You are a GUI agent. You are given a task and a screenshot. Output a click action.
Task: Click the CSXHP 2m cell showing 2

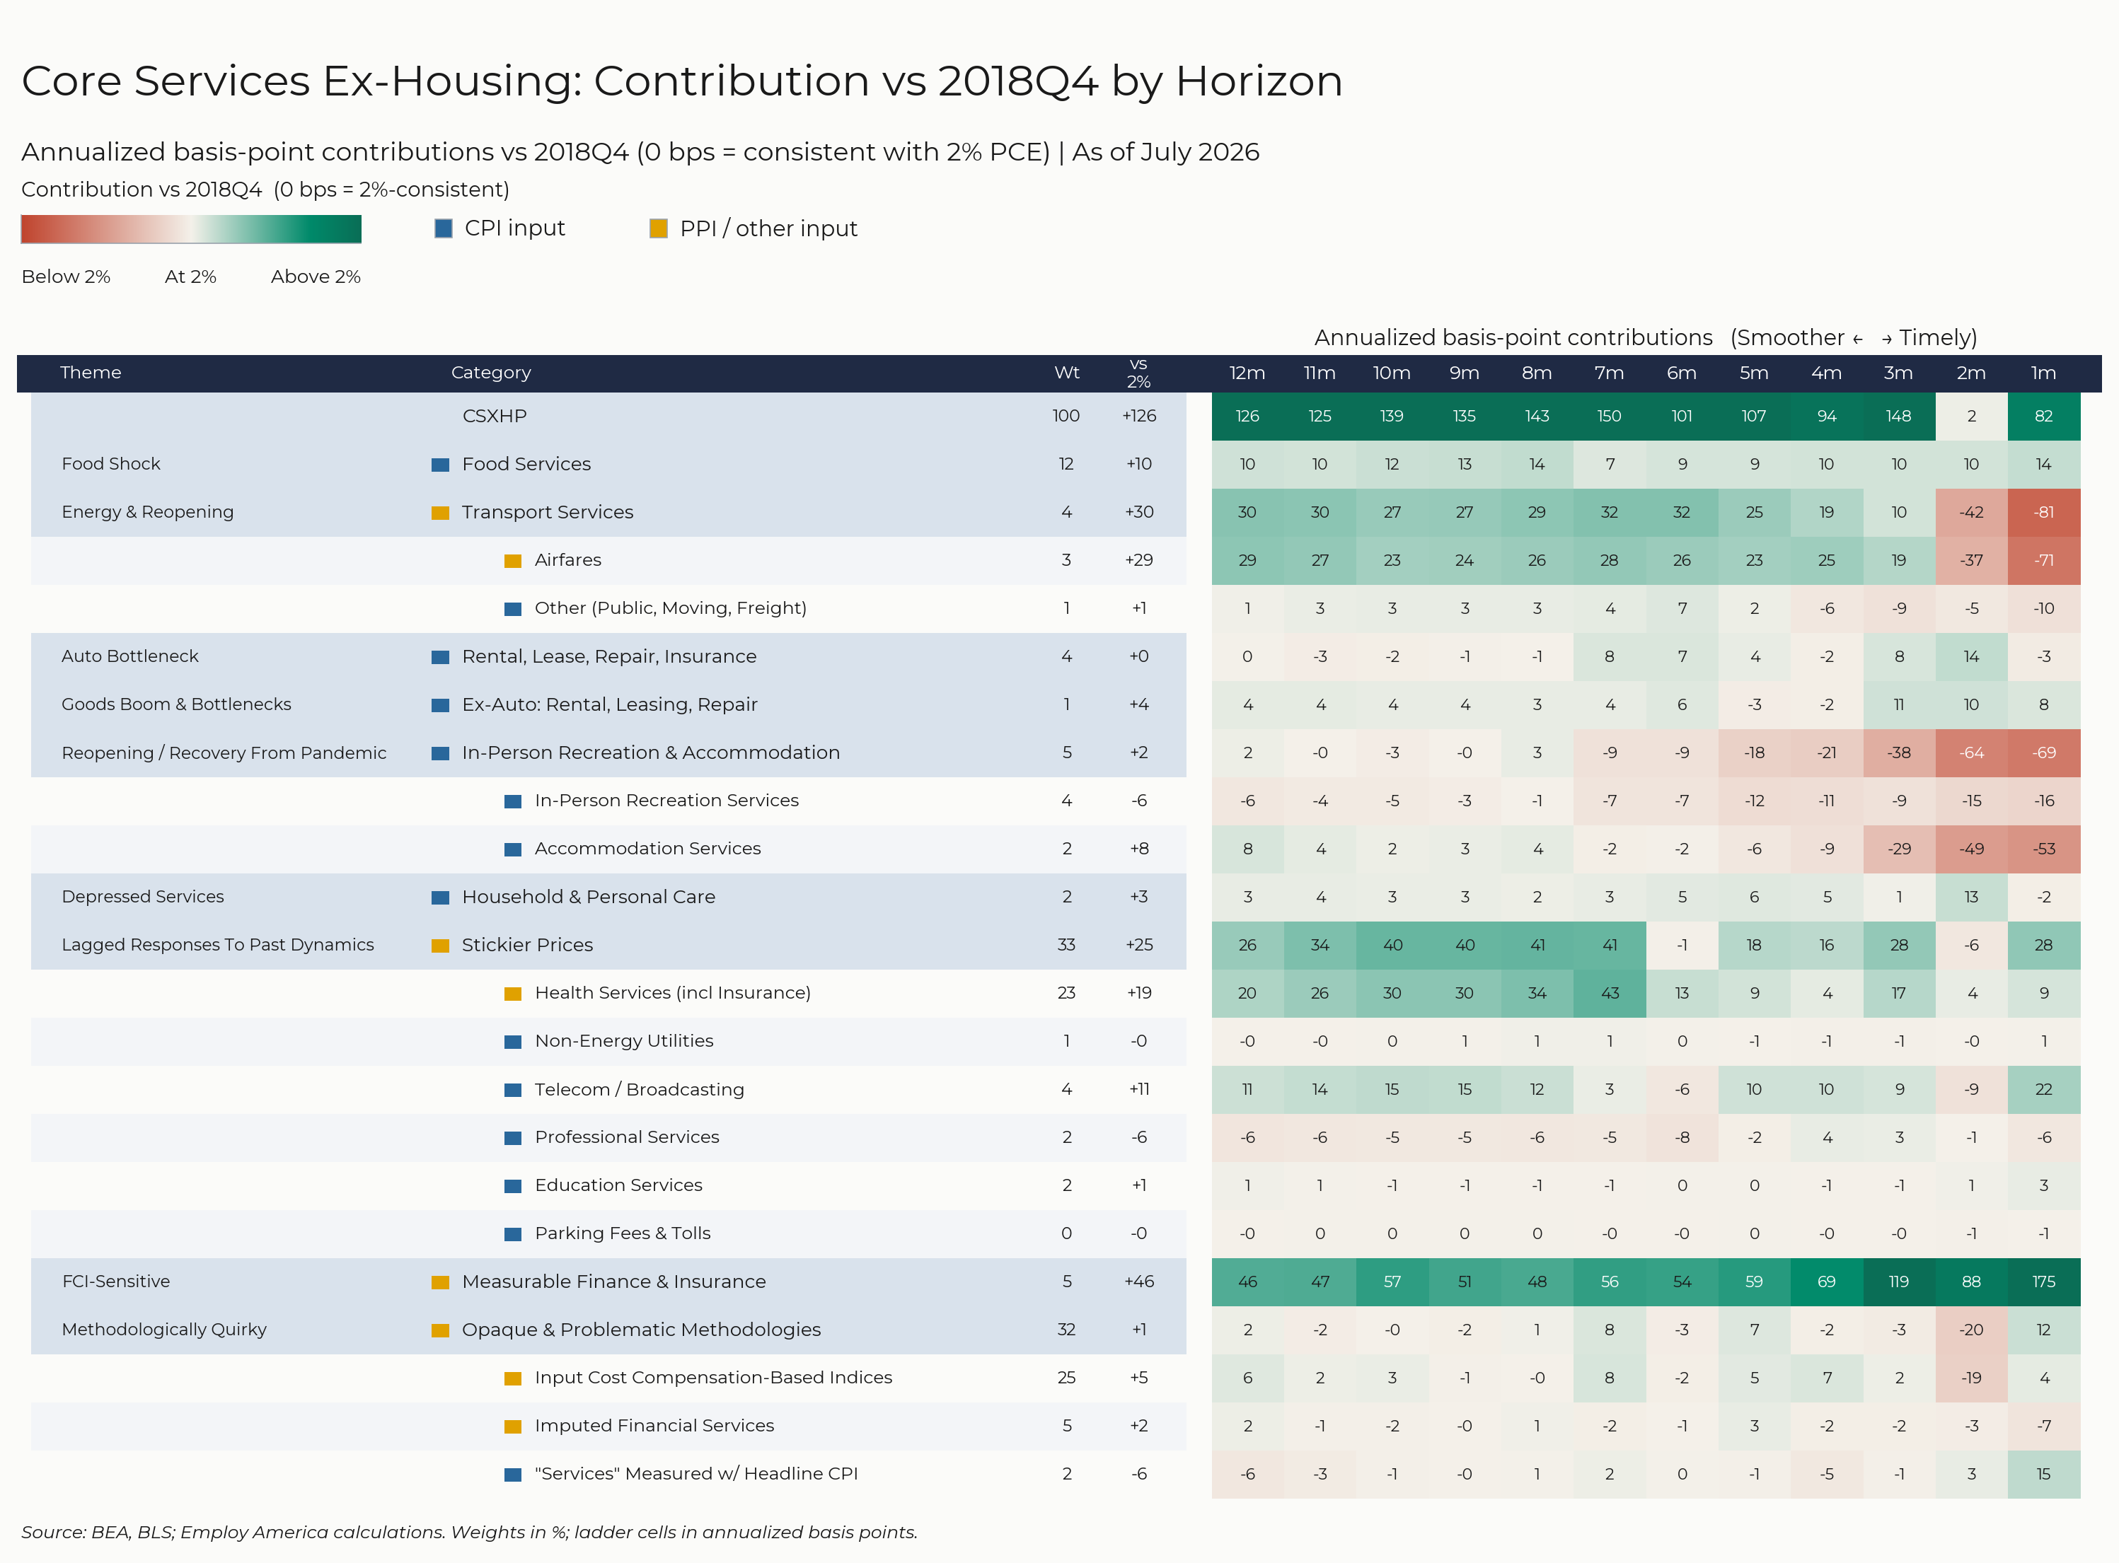[1971, 417]
